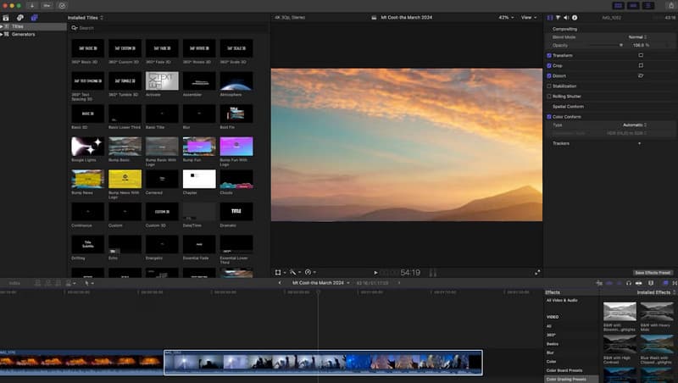
Task: Select the 360° effects category
Action: 551,335
